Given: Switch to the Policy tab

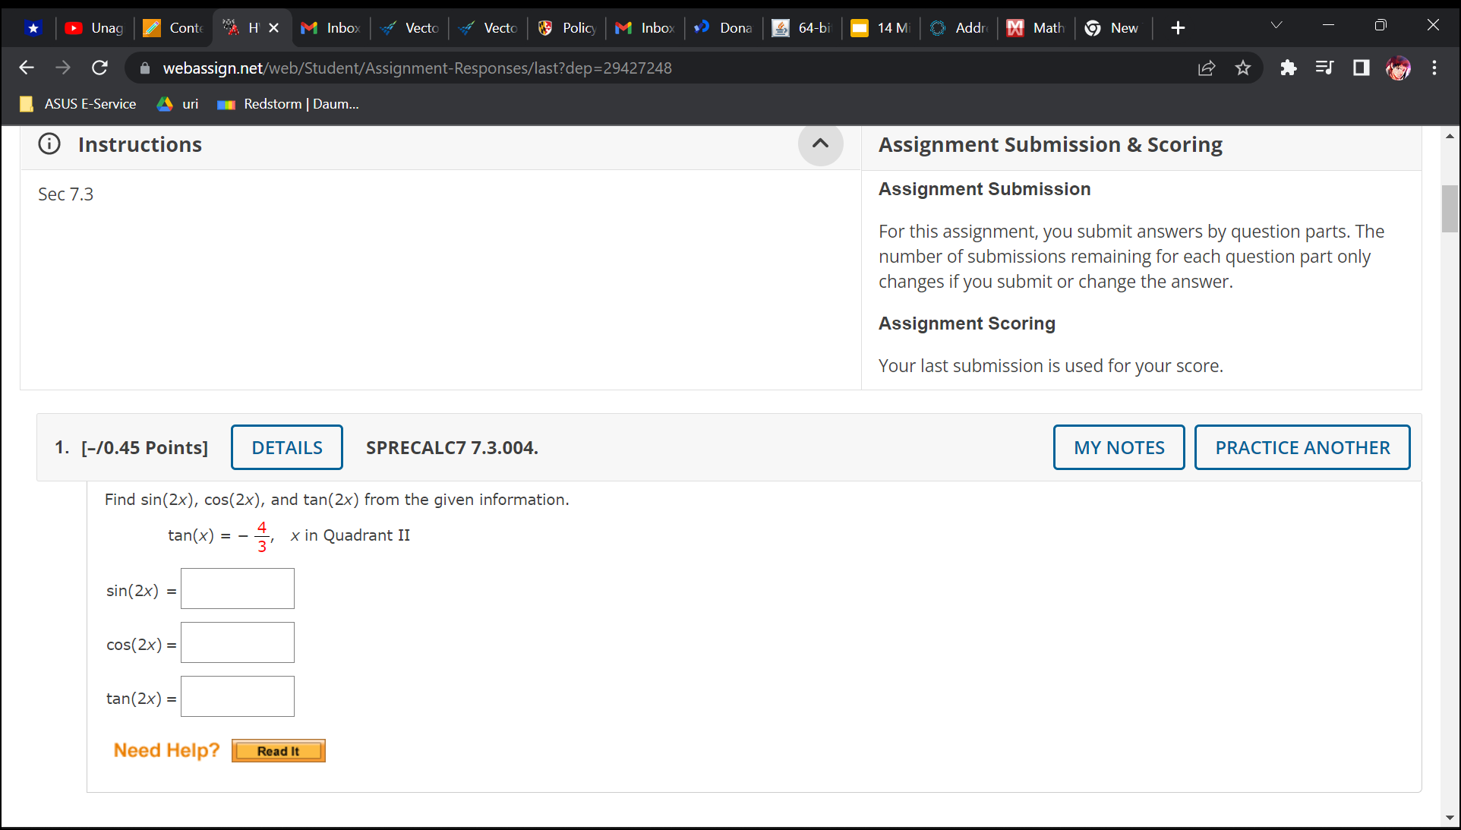Looking at the screenshot, I should (x=567, y=28).
